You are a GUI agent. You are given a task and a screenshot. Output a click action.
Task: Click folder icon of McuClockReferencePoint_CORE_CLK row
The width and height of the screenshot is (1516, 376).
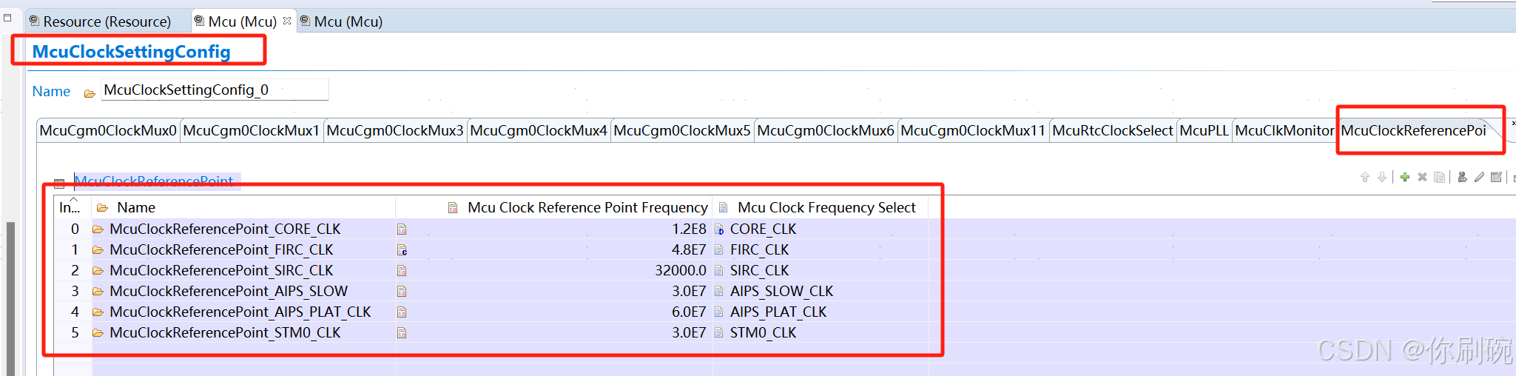click(x=98, y=229)
